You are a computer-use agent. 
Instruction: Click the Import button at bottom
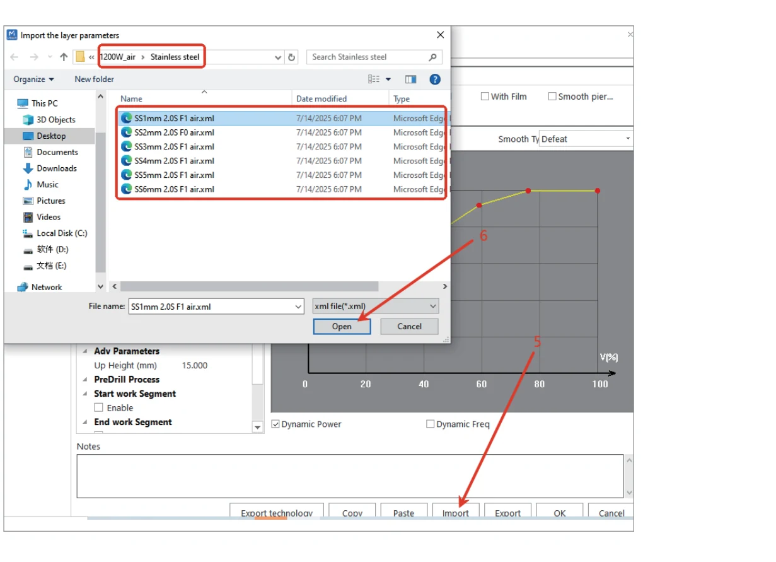456,512
